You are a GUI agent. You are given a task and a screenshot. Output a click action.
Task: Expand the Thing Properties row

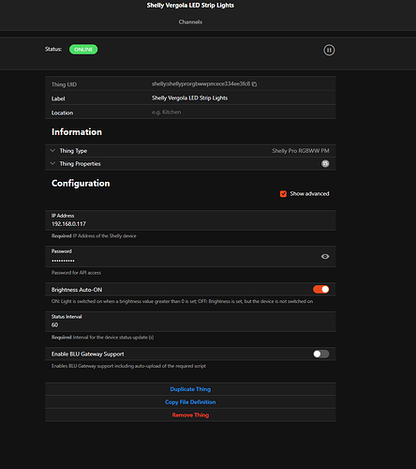[x=190, y=163]
